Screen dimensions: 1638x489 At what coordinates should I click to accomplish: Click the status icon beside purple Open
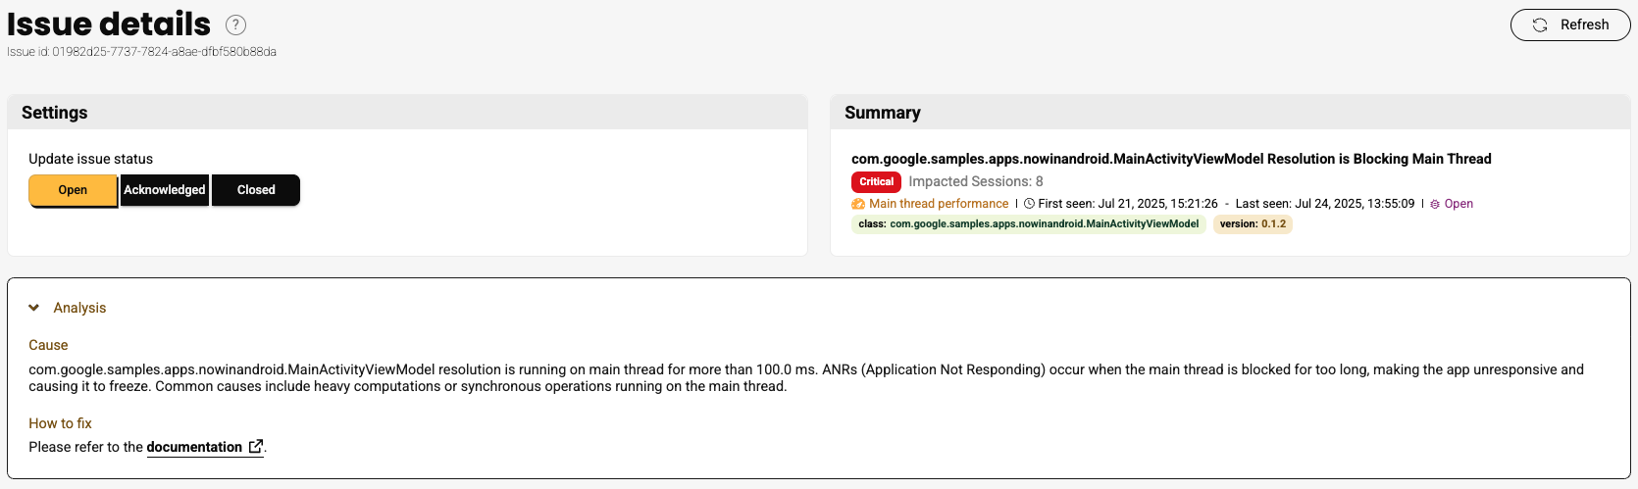(x=1435, y=204)
